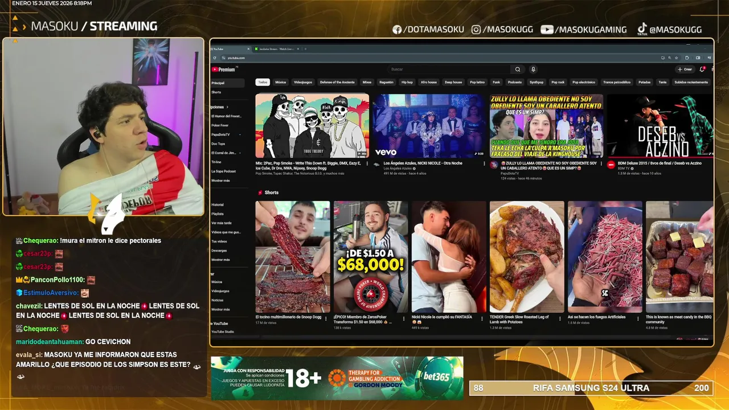This screenshot has height=410, width=729.
Task: Select Defense of the Ancients chip
Action: (337, 82)
